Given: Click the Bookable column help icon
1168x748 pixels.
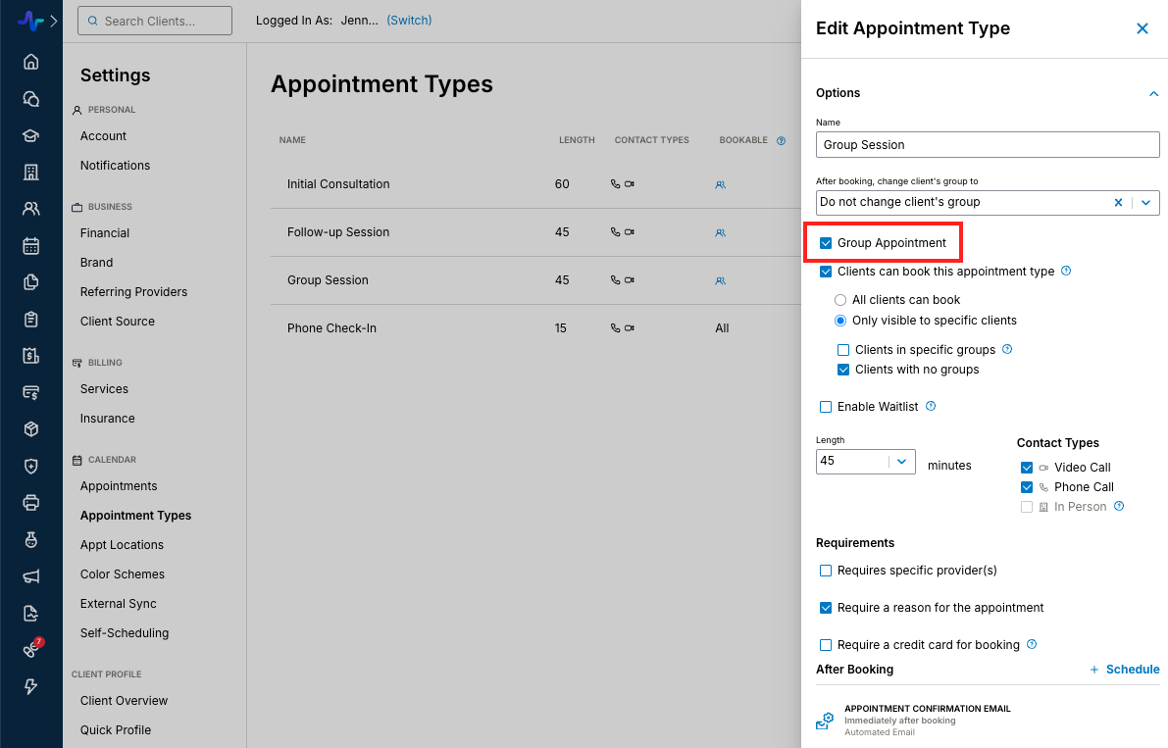Looking at the screenshot, I should pos(781,140).
